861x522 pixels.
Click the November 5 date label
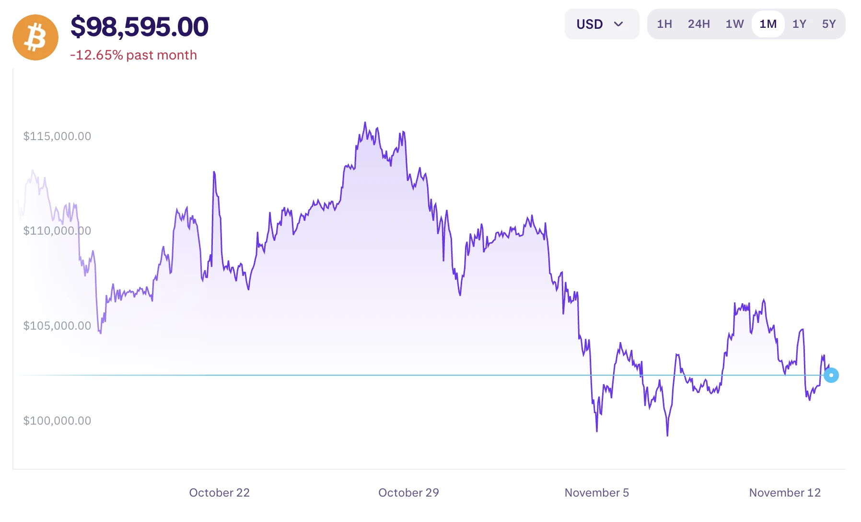tap(596, 492)
